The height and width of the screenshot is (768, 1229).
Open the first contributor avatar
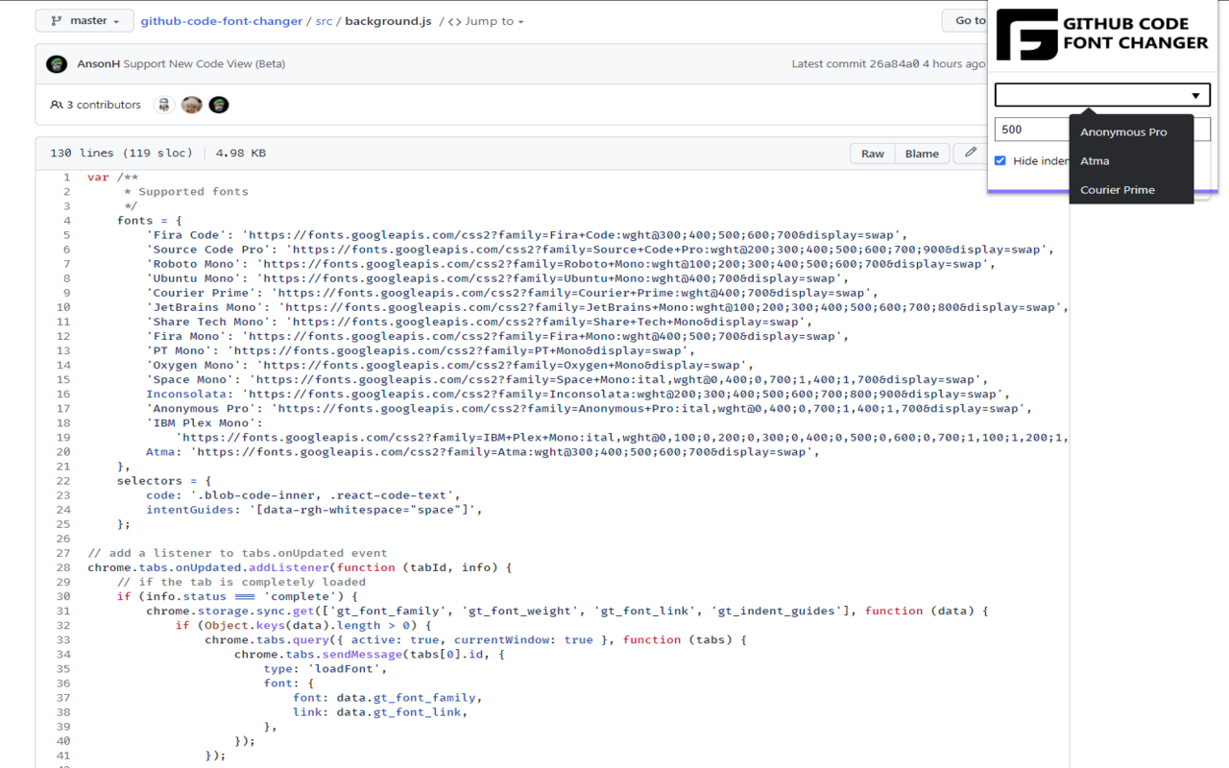point(164,105)
